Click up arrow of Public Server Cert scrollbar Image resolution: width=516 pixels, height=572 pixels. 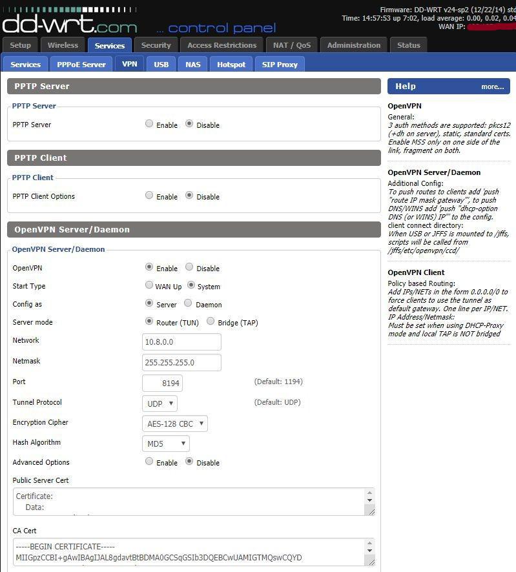pos(369,493)
